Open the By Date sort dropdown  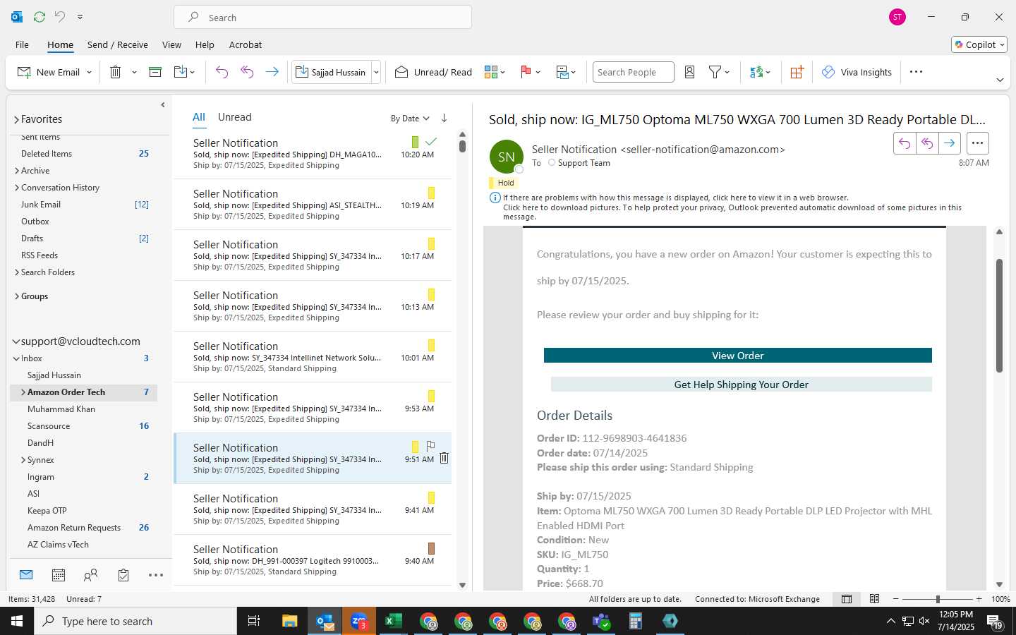(x=410, y=118)
